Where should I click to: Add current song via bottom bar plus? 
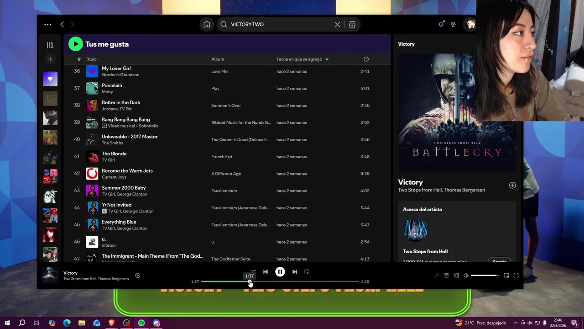pos(138,276)
